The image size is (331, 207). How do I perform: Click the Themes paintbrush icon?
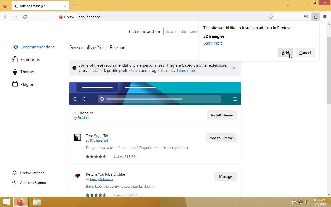15,72
